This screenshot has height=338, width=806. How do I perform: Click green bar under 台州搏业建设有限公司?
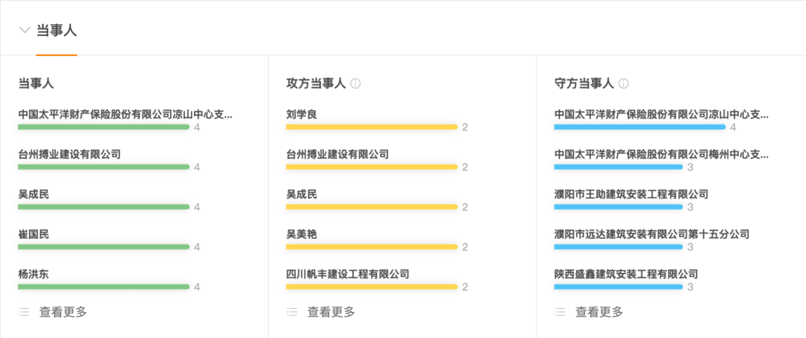(104, 167)
